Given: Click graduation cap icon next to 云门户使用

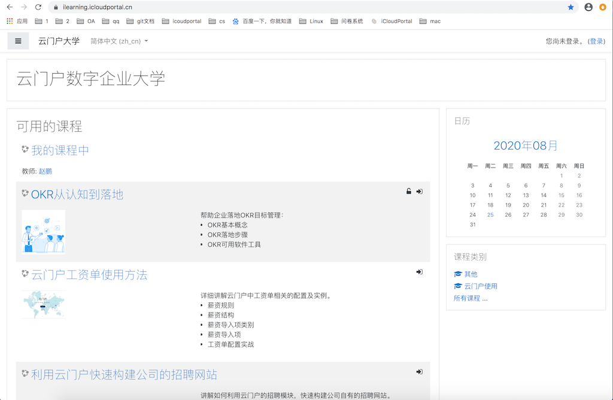Looking at the screenshot, I should click(458, 286).
